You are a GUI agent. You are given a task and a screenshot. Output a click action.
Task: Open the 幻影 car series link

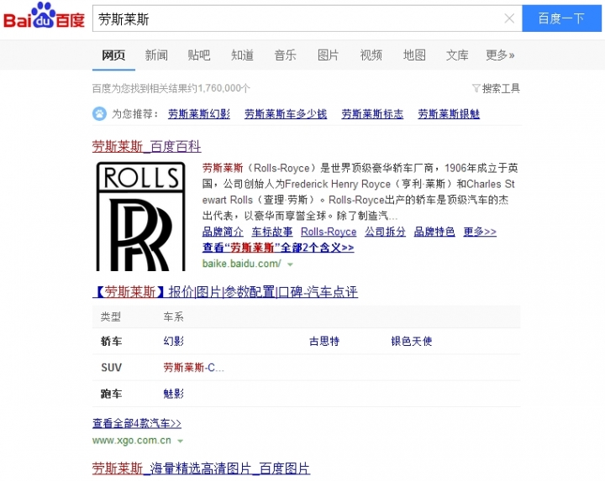(174, 341)
